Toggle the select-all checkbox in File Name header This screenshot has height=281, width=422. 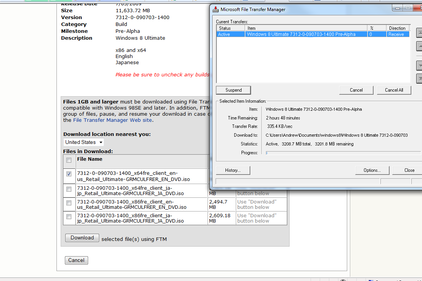coord(69,160)
